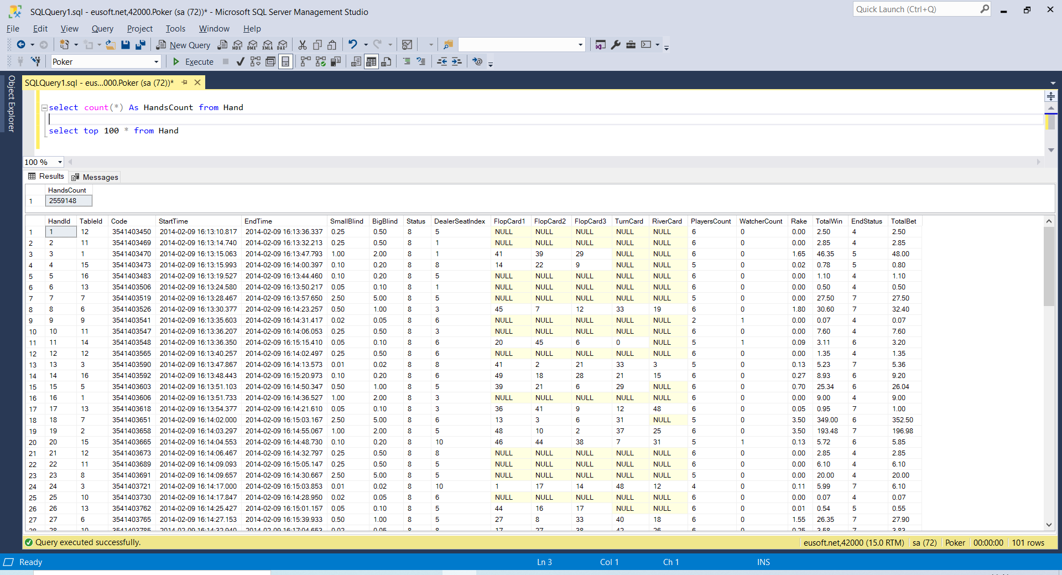This screenshot has height=575, width=1062.
Task: Expand the Object Explorer side panel
Action: tap(11, 103)
